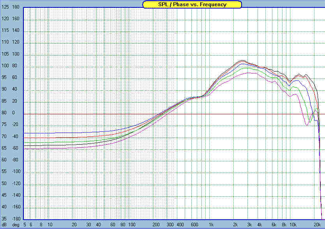325x229 pixels.
Task: Select the 125 label on the dB axis
Action: [x=5, y=7]
